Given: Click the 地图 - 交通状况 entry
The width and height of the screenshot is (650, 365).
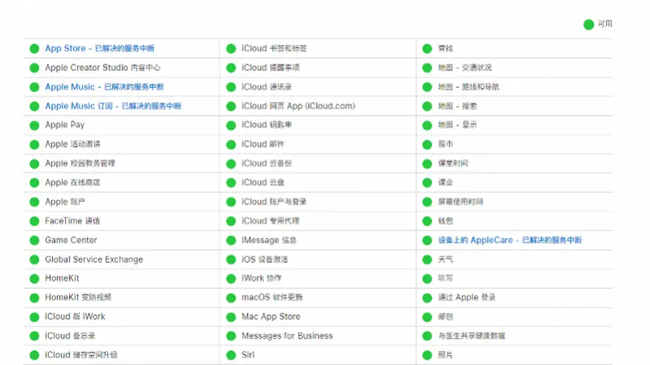Looking at the screenshot, I should 464,68.
